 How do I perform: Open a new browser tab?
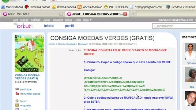point(133,14)
